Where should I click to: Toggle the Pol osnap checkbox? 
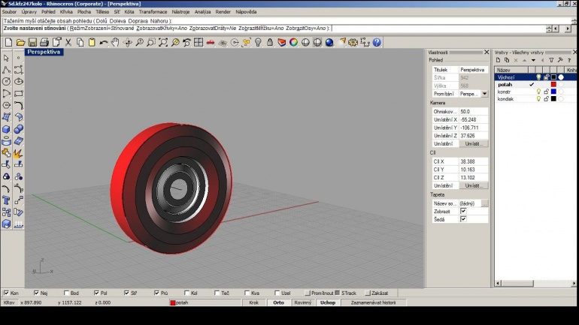point(96,293)
